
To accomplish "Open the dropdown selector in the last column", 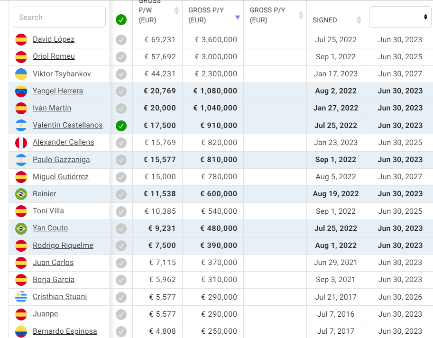I will tap(400, 17).
